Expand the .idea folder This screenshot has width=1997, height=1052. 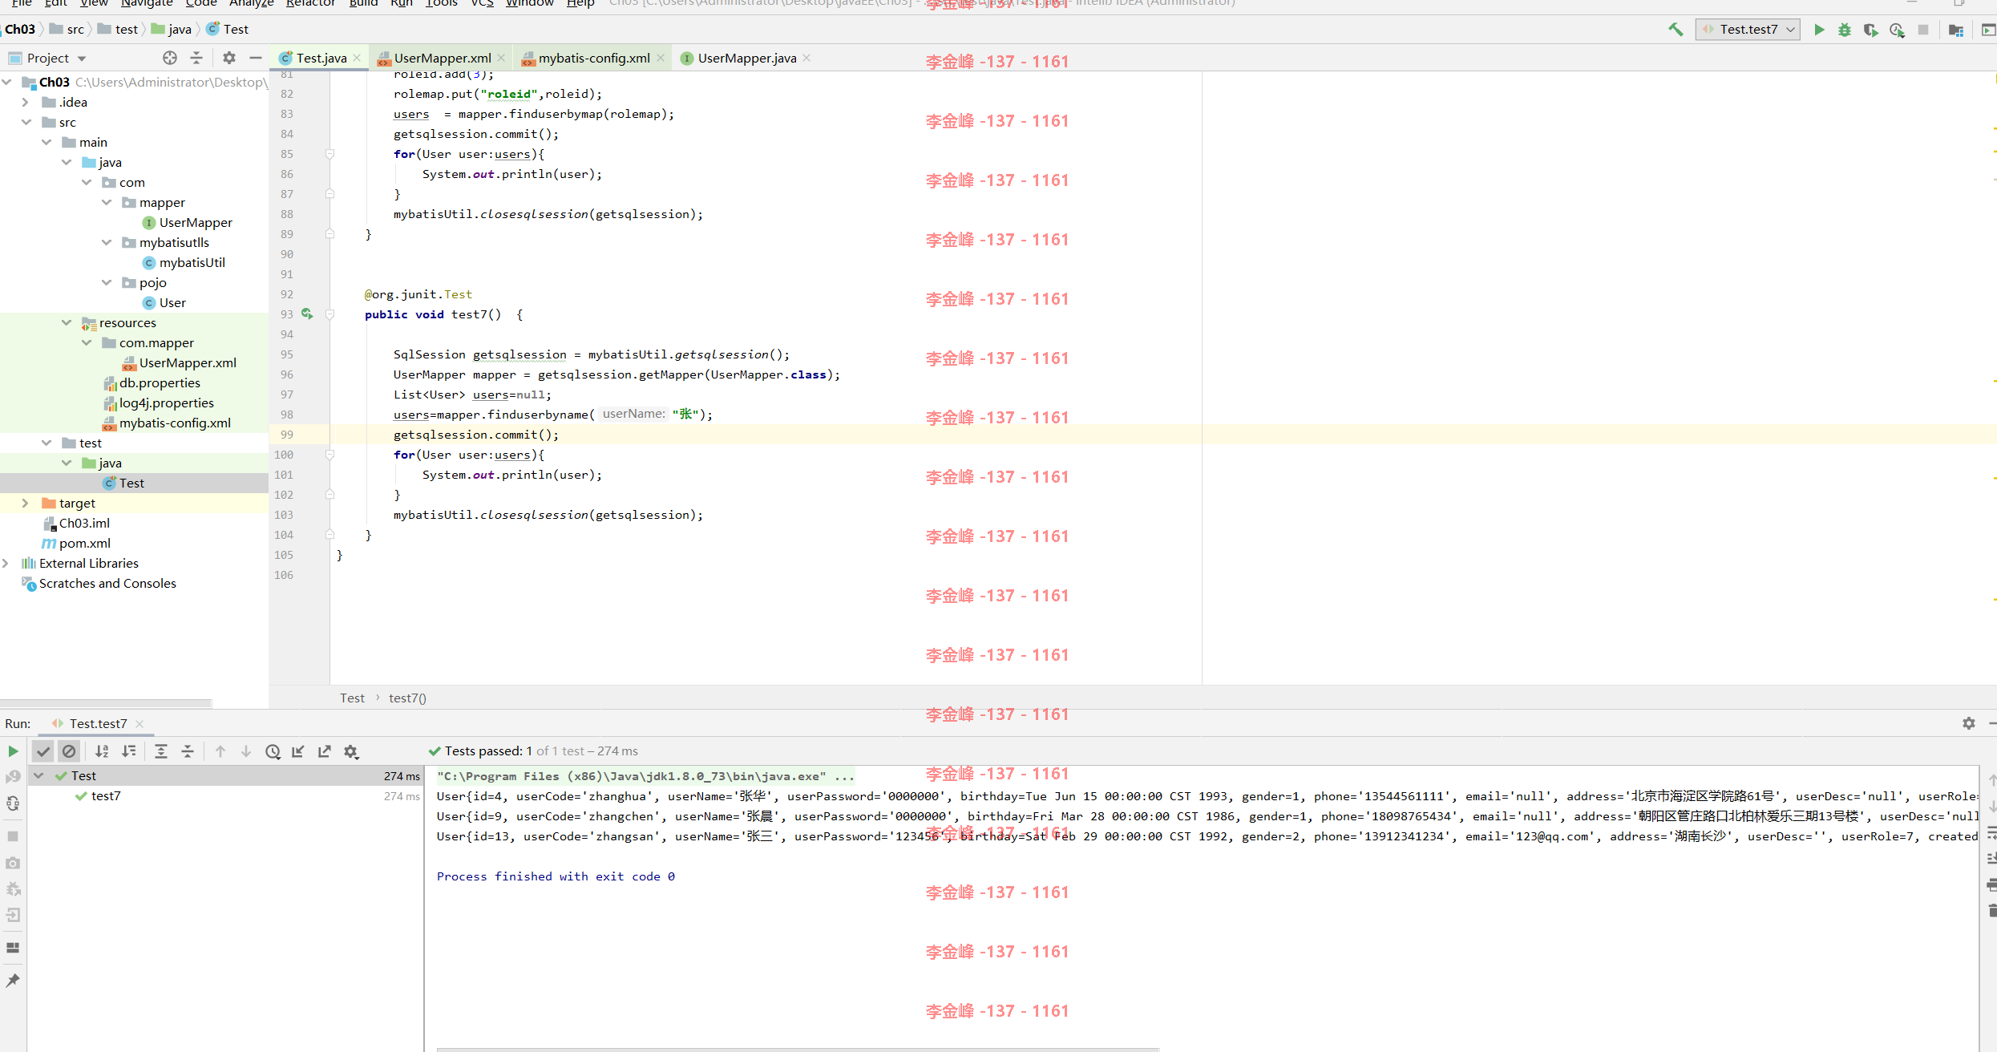tap(26, 102)
